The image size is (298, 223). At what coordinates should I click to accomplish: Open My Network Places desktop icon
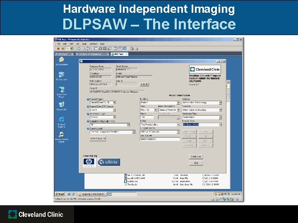point(61,92)
